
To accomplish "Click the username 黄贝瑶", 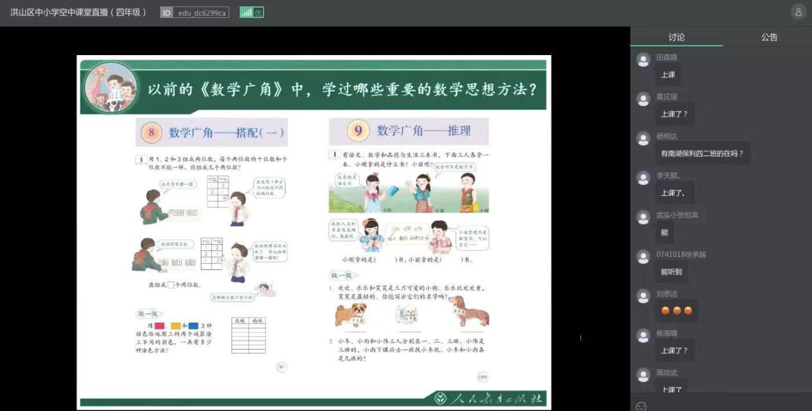I will click(x=667, y=97).
